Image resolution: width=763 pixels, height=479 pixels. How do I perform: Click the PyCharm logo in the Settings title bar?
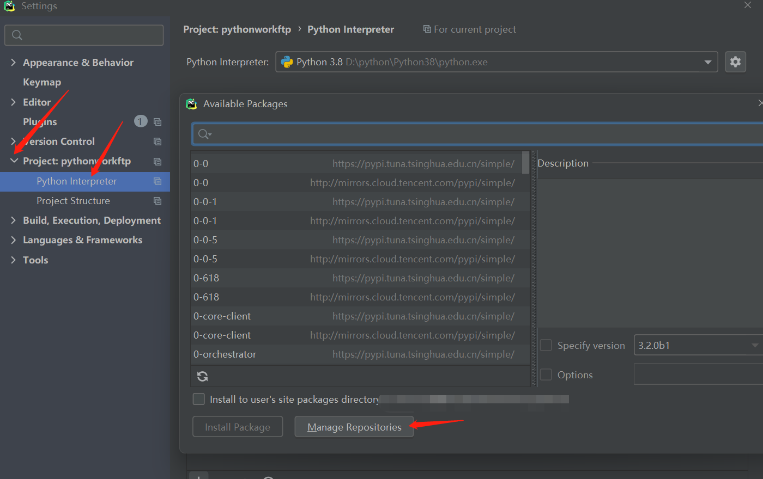(x=9, y=5)
